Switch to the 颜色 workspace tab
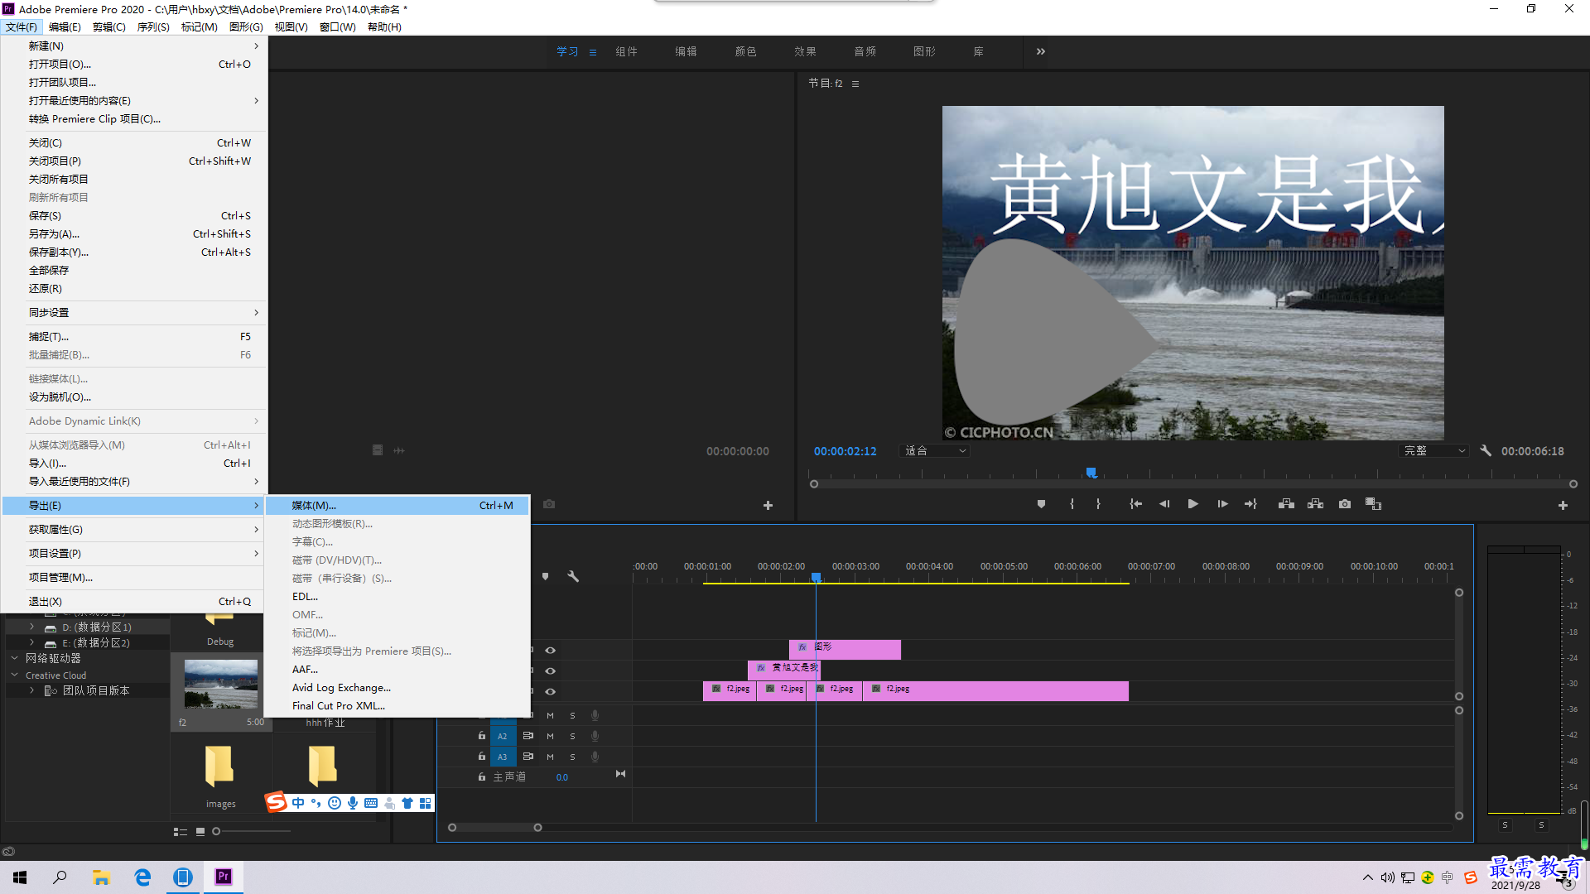This screenshot has height=894, width=1590. 745,51
